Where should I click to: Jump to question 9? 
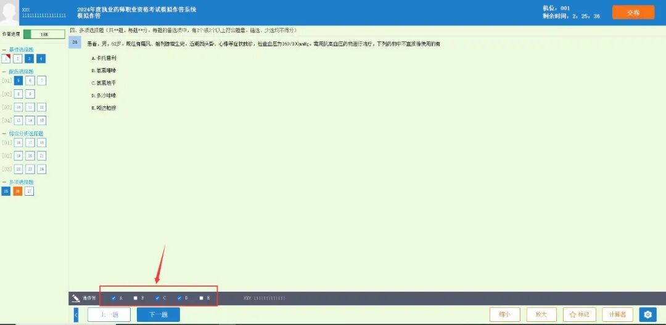(30, 94)
